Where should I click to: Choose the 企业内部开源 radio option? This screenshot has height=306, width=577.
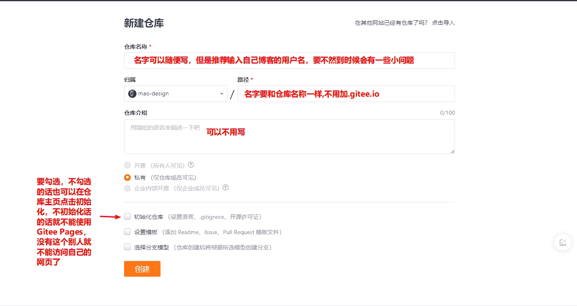point(127,188)
